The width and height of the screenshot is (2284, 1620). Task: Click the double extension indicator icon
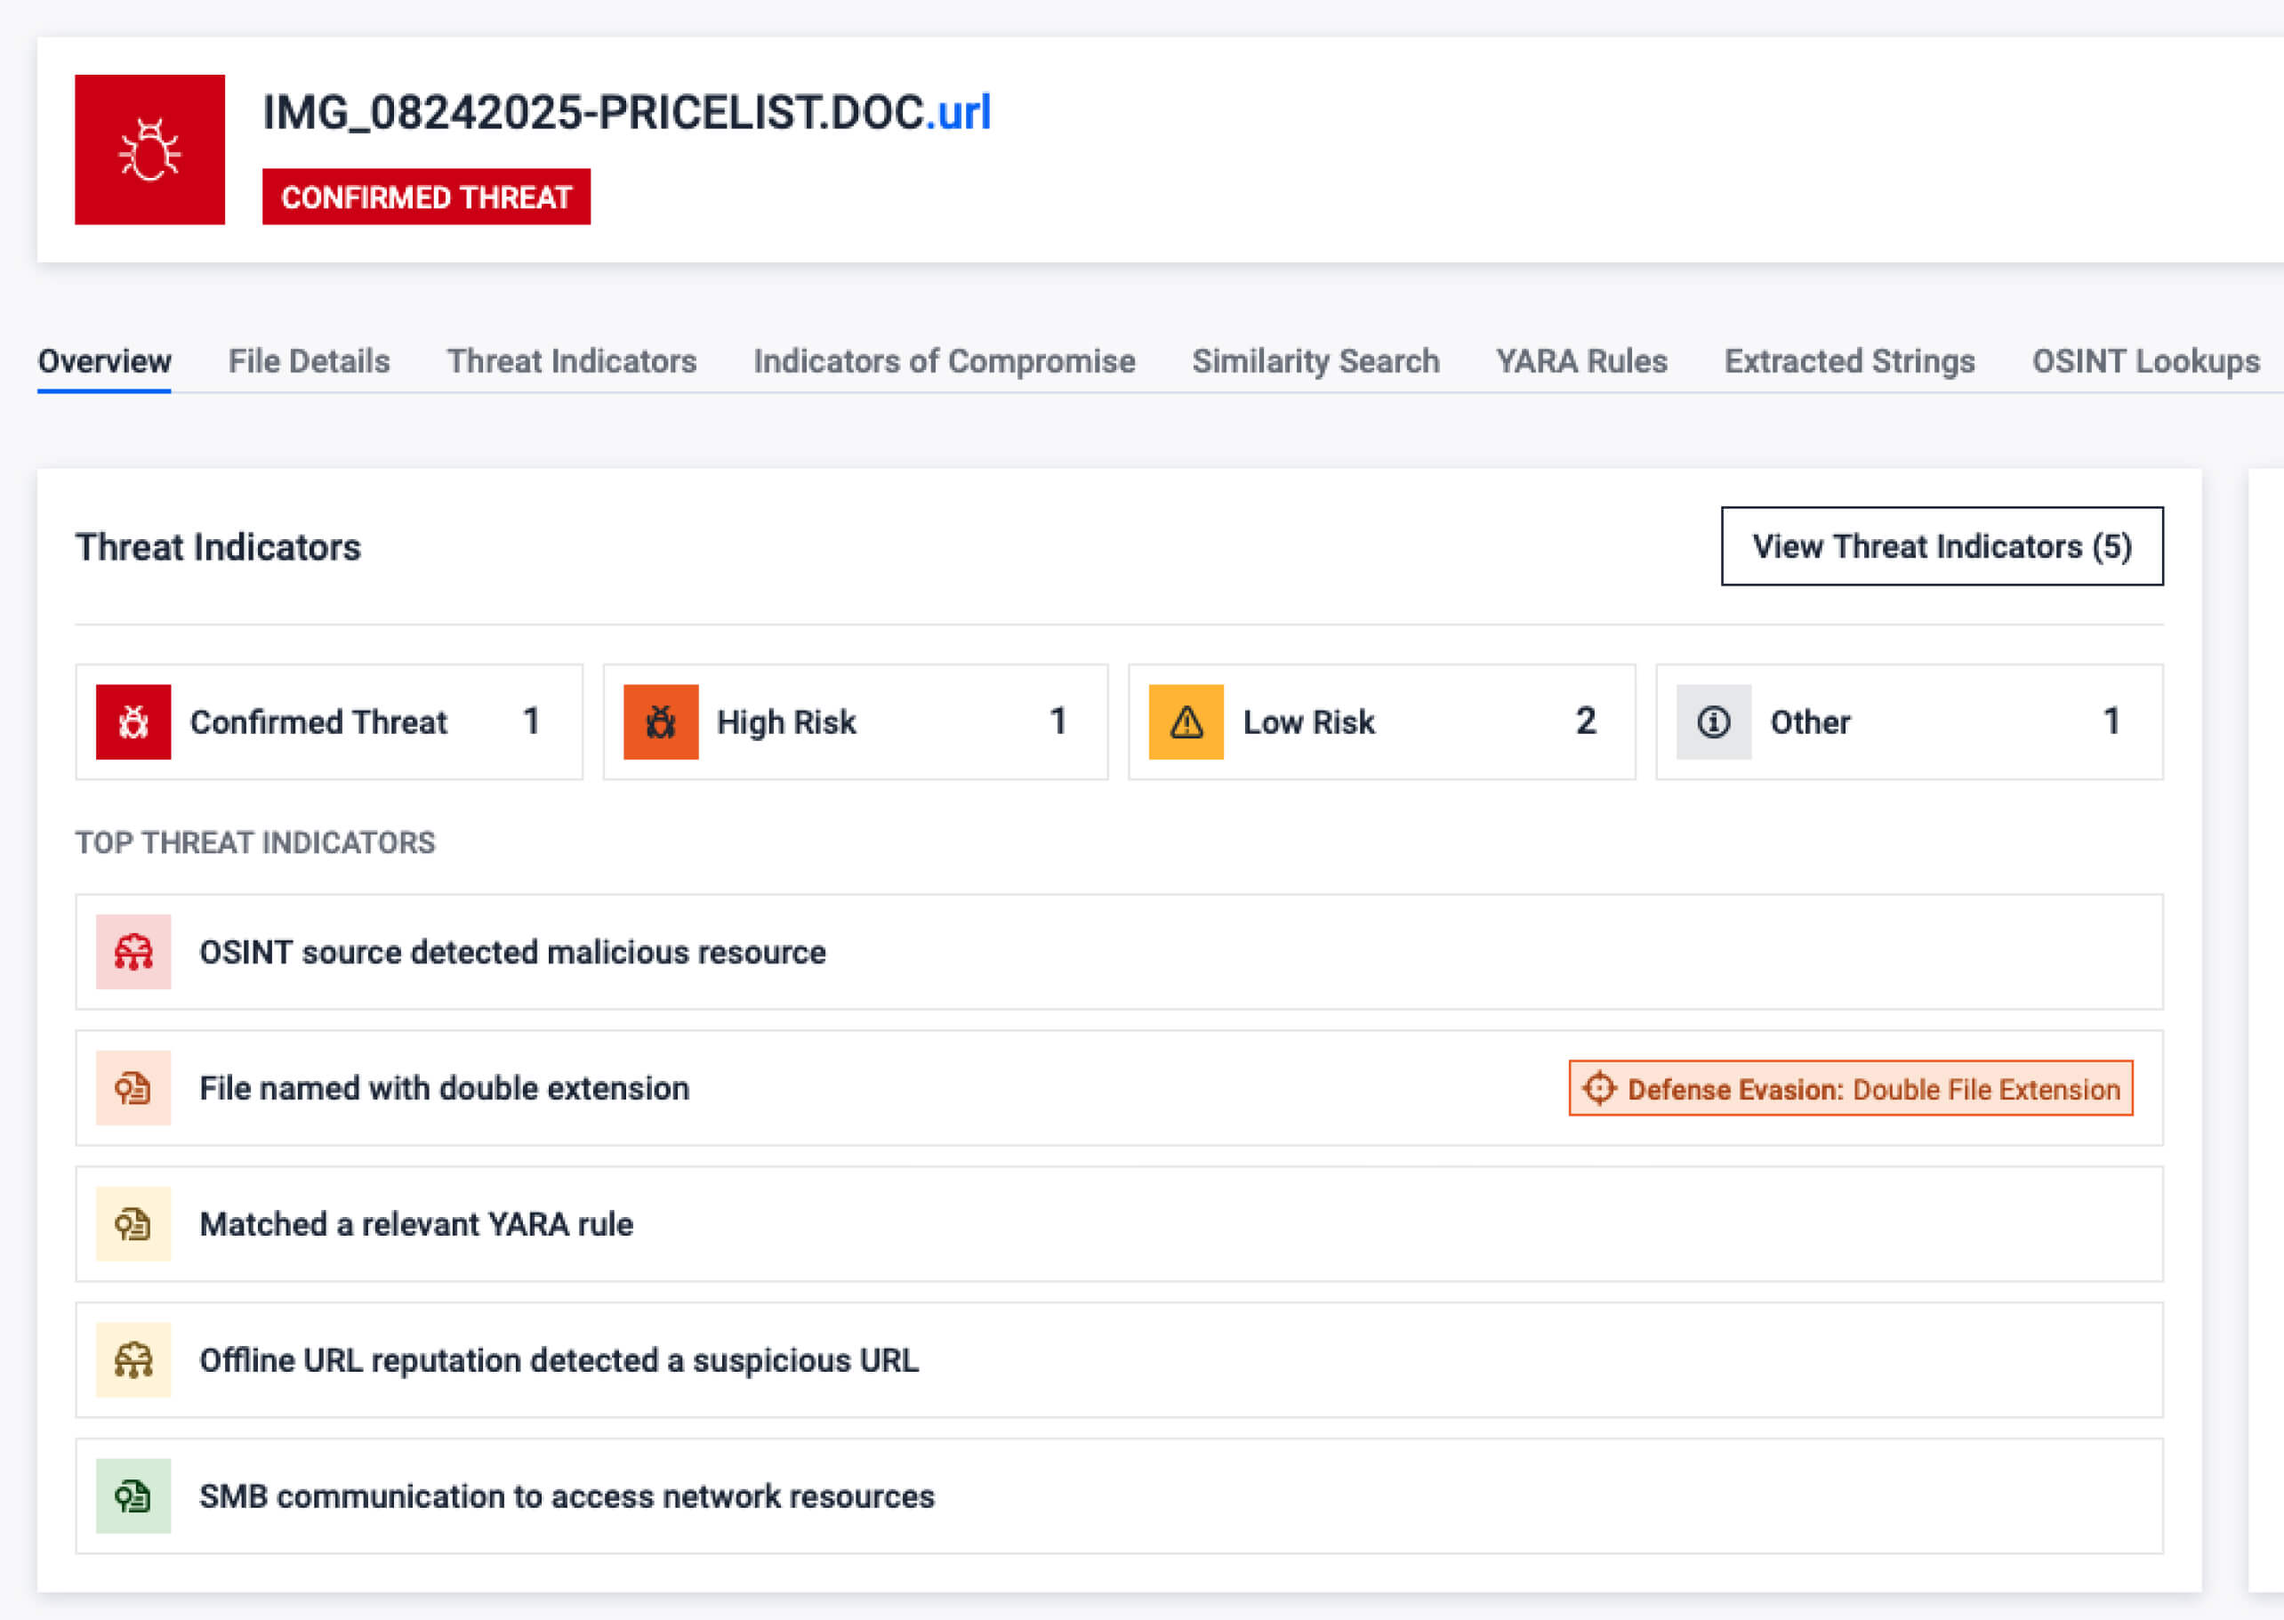coord(133,1087)
